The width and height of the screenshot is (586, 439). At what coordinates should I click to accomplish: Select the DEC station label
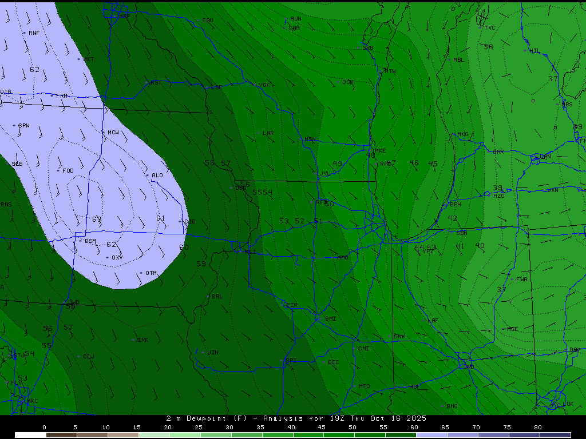334,362
